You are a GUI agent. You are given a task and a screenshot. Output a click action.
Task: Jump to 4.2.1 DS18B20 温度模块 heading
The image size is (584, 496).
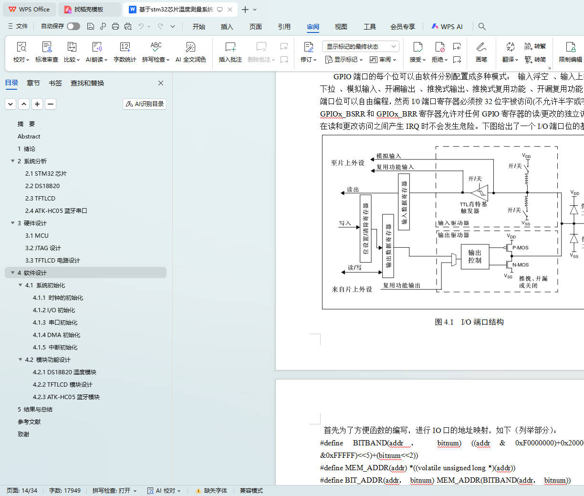(64, 372)
